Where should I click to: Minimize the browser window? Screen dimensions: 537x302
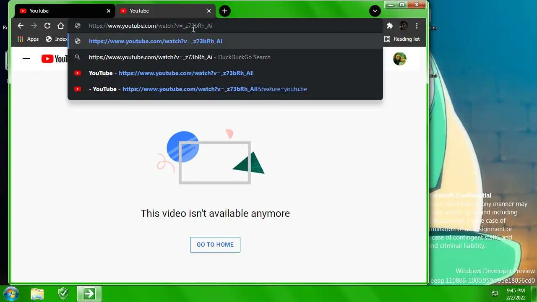[x=391, y=5]
